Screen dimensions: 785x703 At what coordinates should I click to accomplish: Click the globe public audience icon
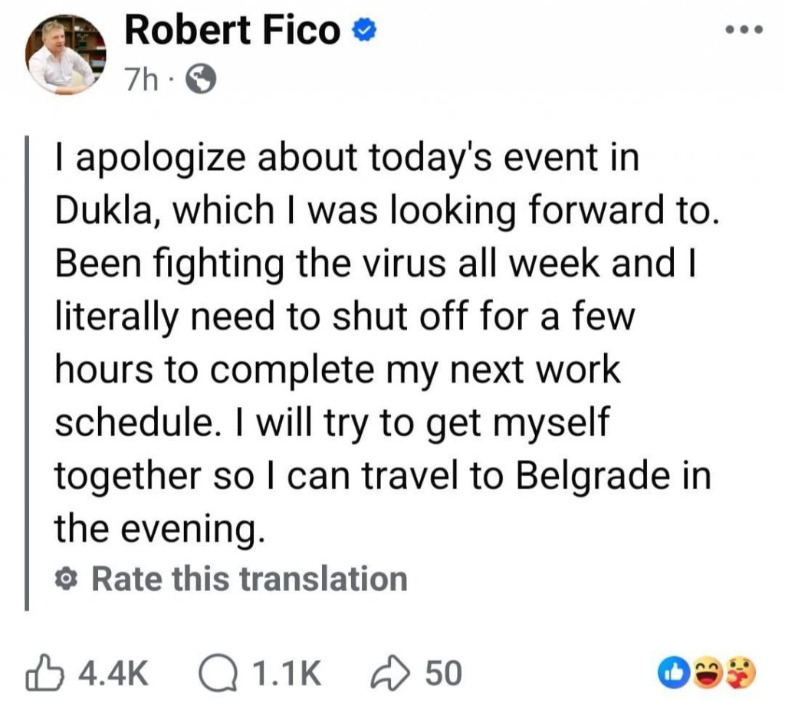click(201, 79)
